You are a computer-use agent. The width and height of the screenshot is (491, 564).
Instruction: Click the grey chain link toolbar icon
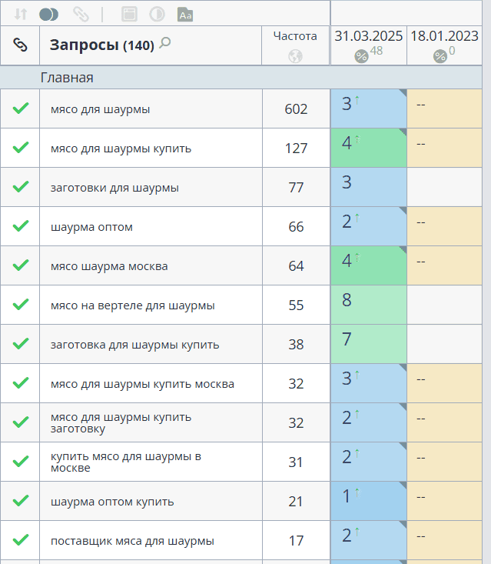click(80, 14)
